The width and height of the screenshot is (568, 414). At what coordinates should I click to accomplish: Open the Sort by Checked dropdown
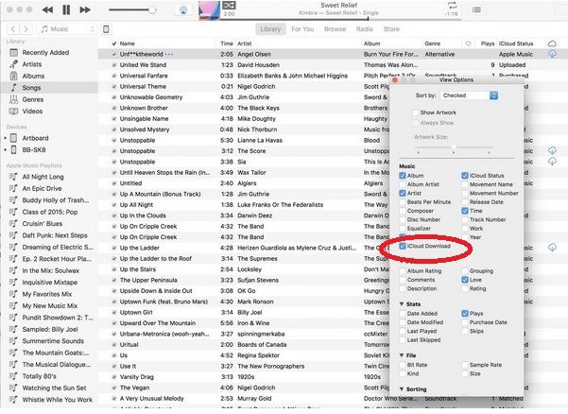(x=470, y=95)
